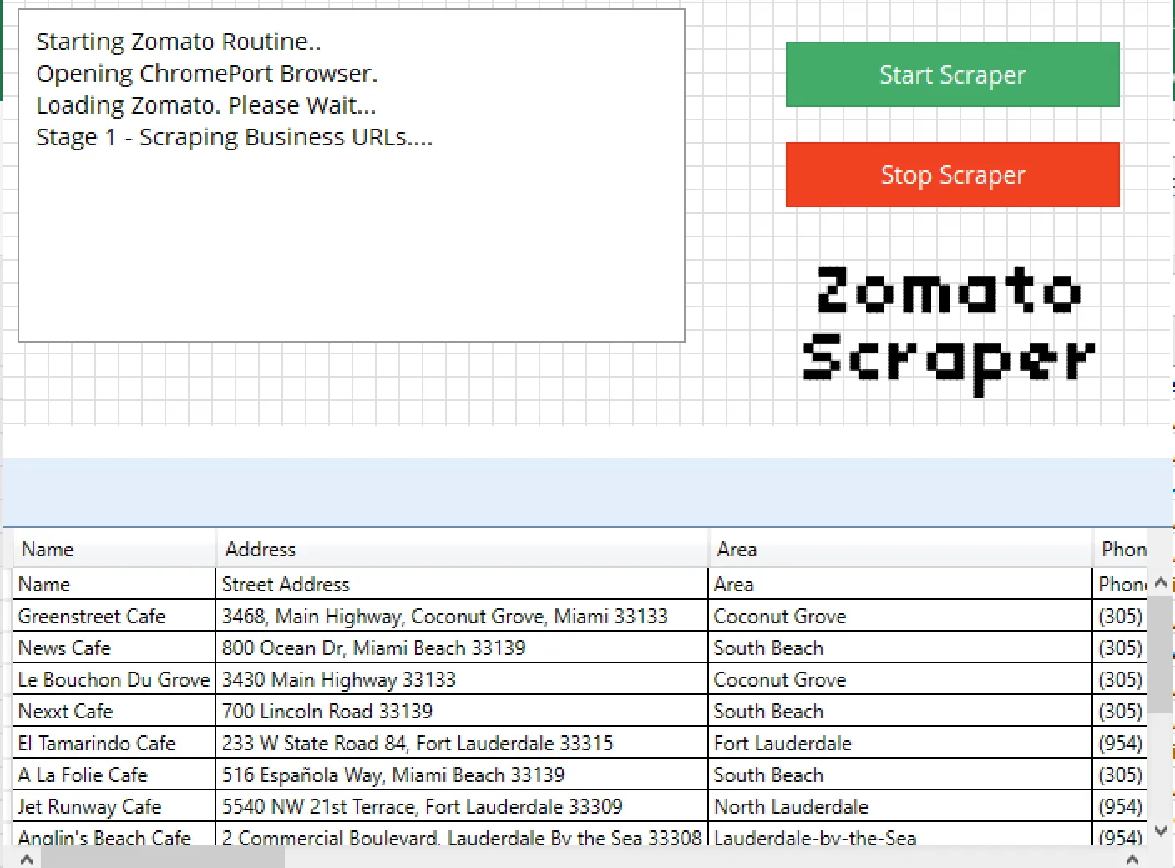The height and width of the screenshot is (868, 1175).
Task: Click the Address column header
Action: [462, 549]
